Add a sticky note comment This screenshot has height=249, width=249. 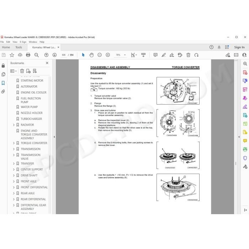[155, 55]
